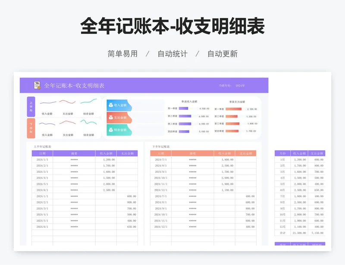This screenshot has height=265, width=345.
Task: Select quarterly expense value 2,100.00
Action: [252, 109]
